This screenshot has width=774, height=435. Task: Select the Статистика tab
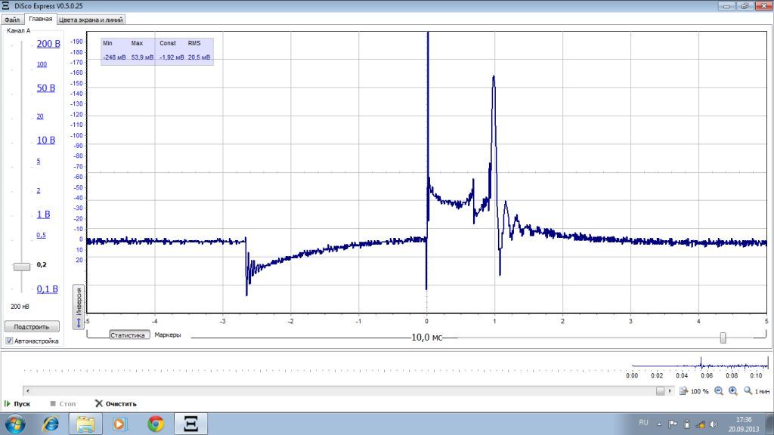[x=128, y=335]
